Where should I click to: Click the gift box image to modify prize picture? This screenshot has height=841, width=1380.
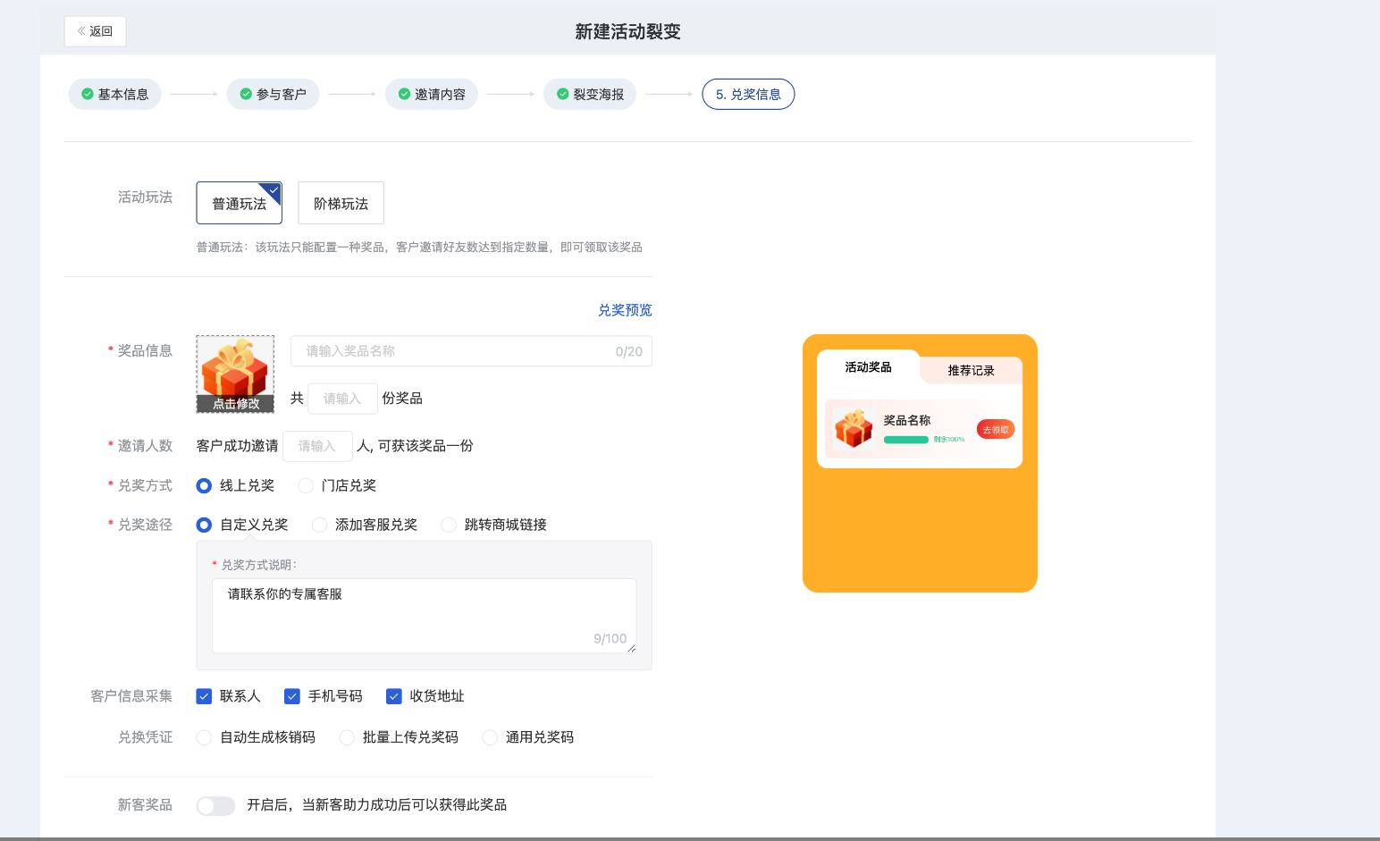pos(235,374)
